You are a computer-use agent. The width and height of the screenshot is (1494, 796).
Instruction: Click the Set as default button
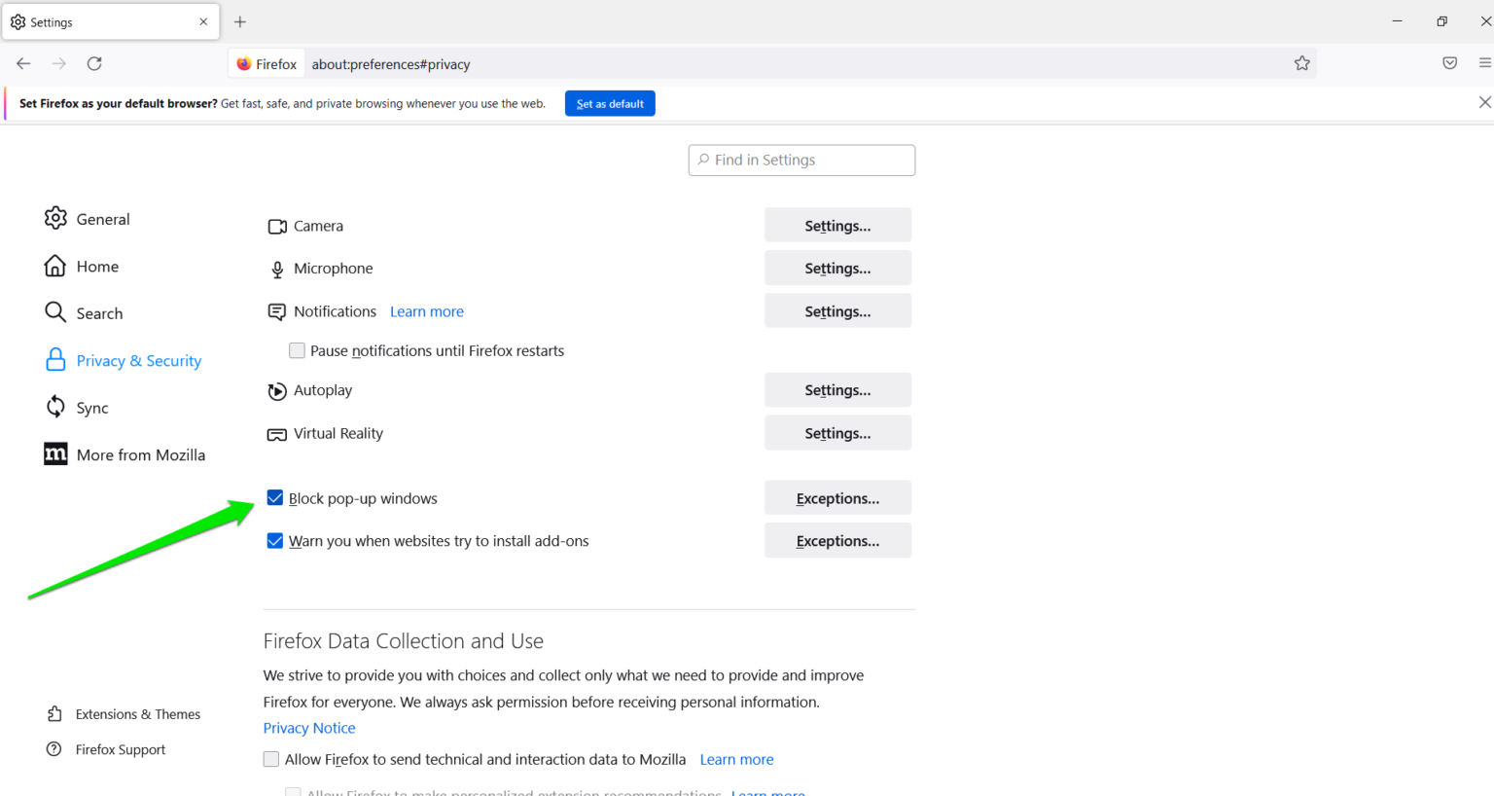tap(610, 103)
